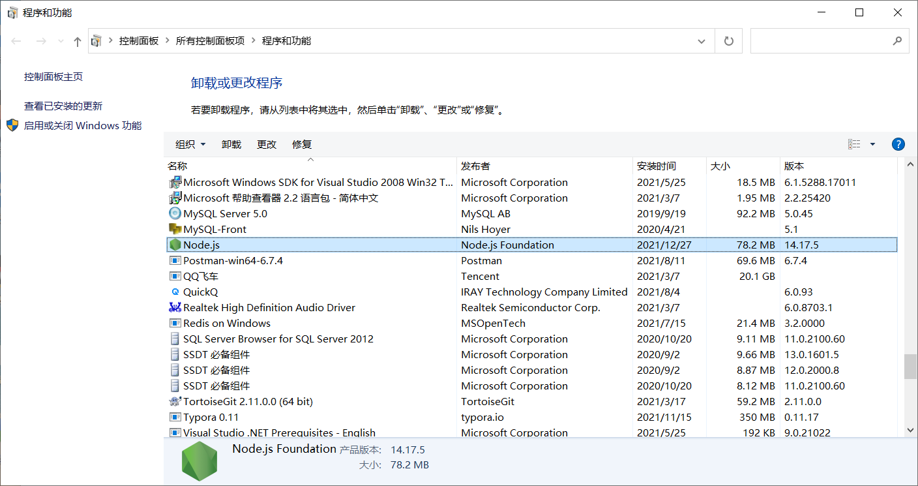The width and height of the screenshot is (918, 486).
Task: Click the IRAY Technology Company Limited publisher
Action: coord(544,292)
